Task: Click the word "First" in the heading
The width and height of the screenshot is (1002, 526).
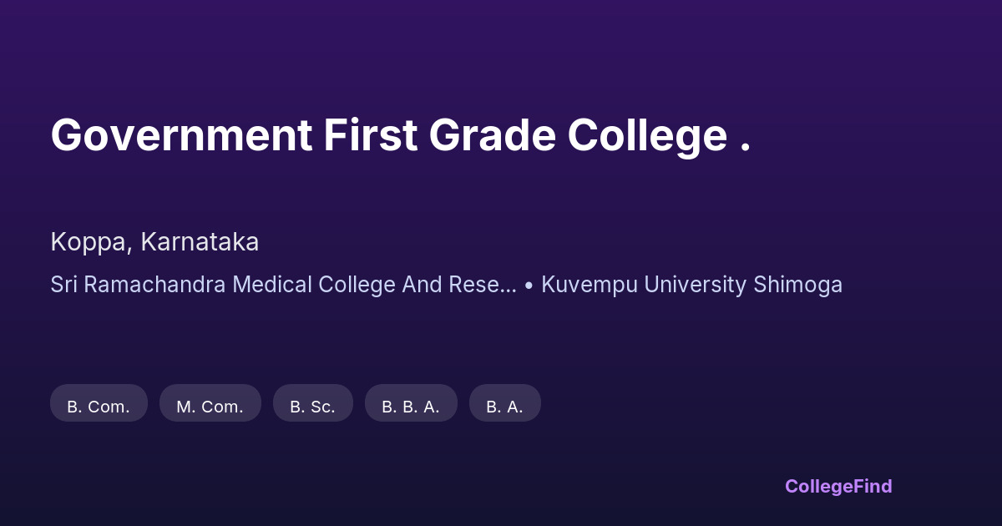Action: [x=370, y=135]
